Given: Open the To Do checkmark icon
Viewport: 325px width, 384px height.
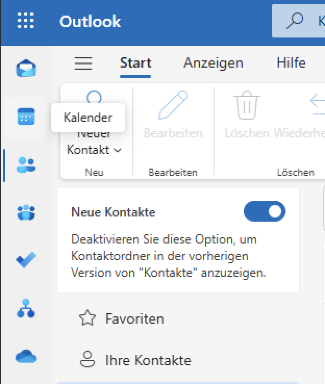Looking at the screenshot, I should coord(26,260).
